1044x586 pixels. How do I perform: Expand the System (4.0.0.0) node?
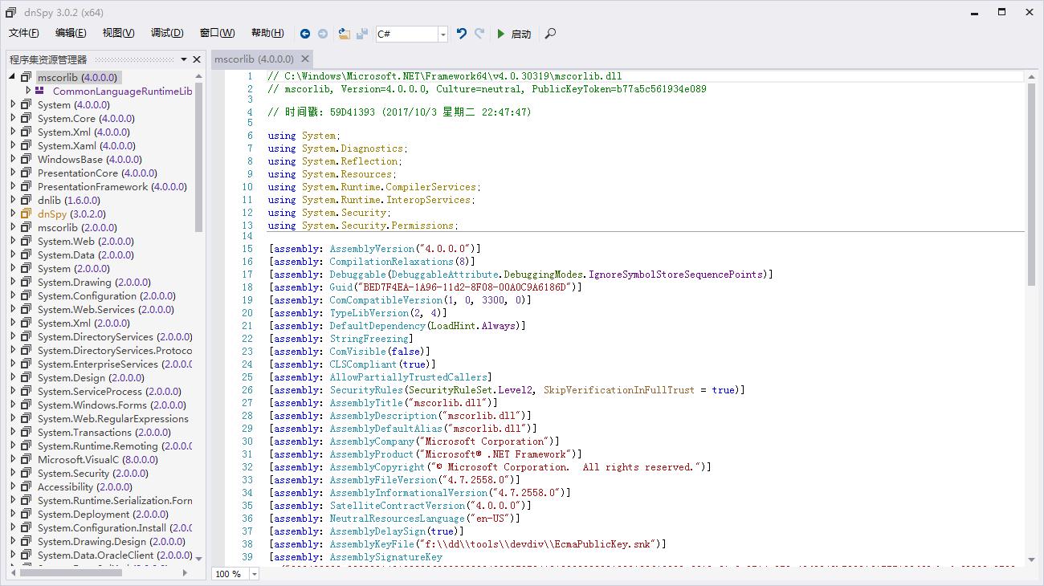coord(13,104)
